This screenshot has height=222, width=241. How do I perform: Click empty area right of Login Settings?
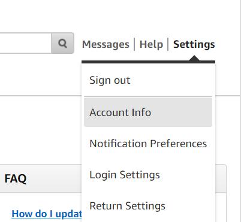186,175
